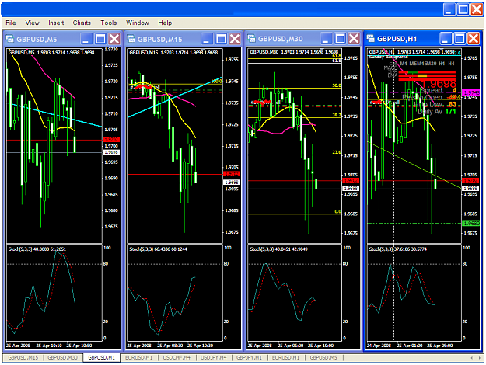Maximize the GBPUSD,H1 chart window
This screenshot has width=486, height=365.
point(460,39)
